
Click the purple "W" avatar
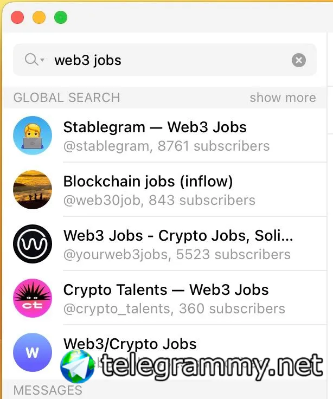(x=33, y=352)
